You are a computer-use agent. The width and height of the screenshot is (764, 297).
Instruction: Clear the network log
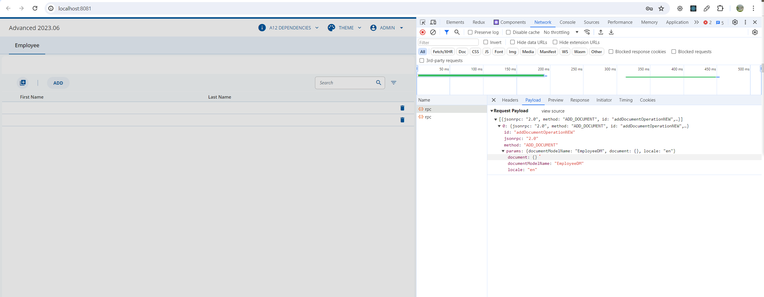(x=433, y=32)
